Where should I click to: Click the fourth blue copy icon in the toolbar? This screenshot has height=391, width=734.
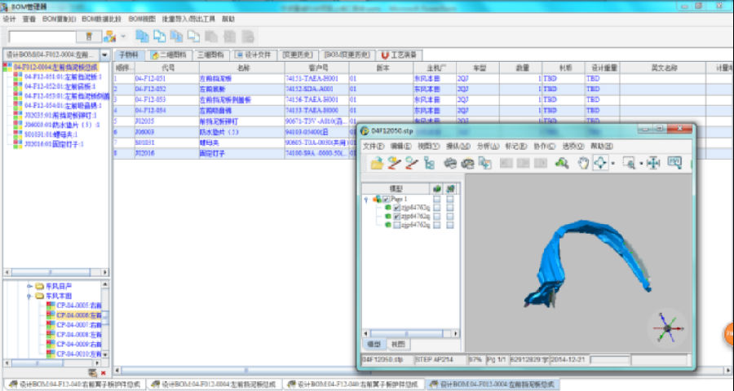[x=193, y=37]
